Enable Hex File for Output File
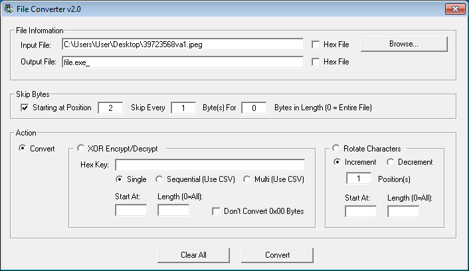Viewport: 469px width, 271px height. click(316, 62)
